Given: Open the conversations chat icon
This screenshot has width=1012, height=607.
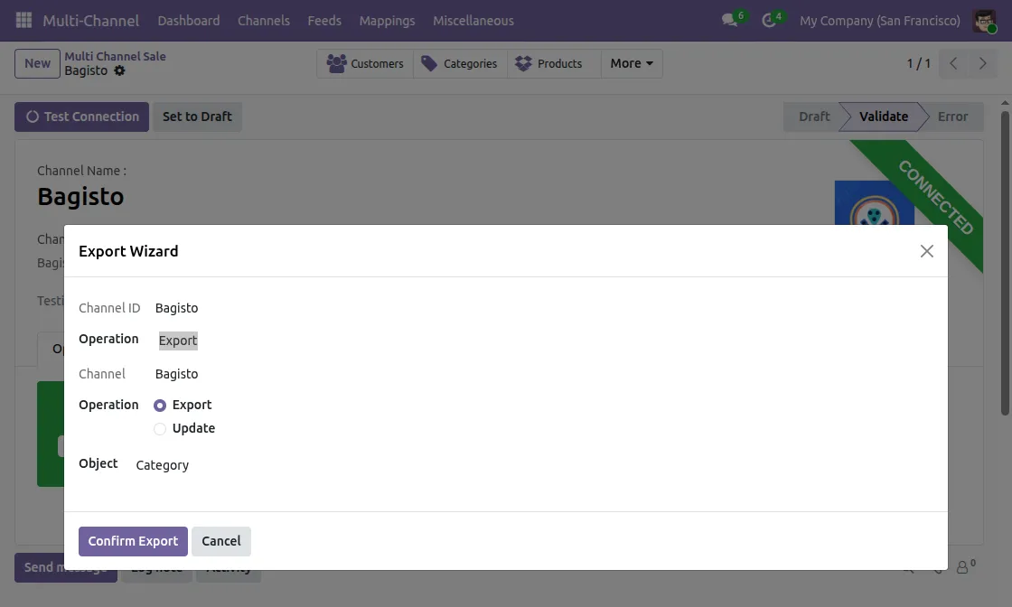Looking at the screenshot, I should point(730,21).
